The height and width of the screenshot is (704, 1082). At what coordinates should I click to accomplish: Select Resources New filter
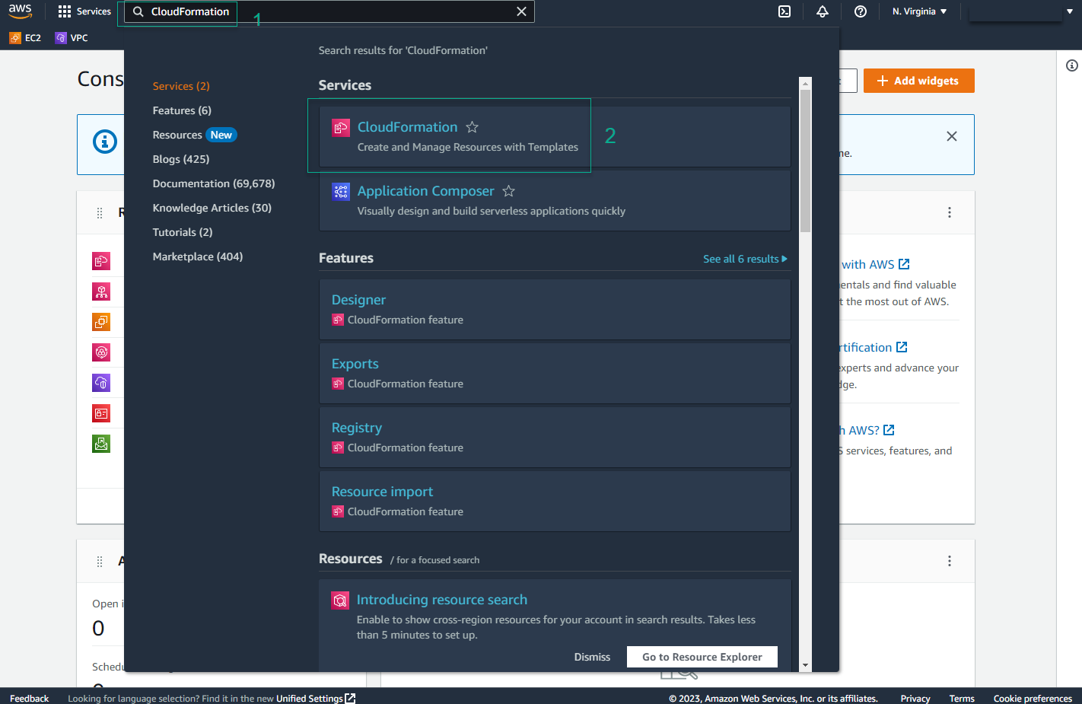pyautogui.click(x=194, y=135)
